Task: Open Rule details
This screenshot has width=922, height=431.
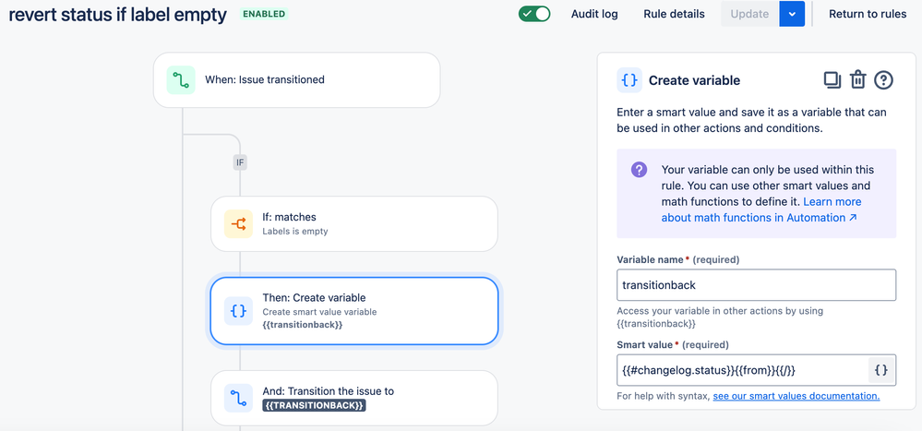Action: [x=674, y=14]
